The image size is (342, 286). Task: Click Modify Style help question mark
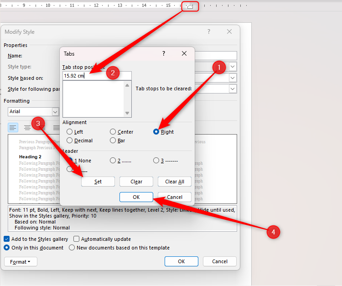click(209, 31)
